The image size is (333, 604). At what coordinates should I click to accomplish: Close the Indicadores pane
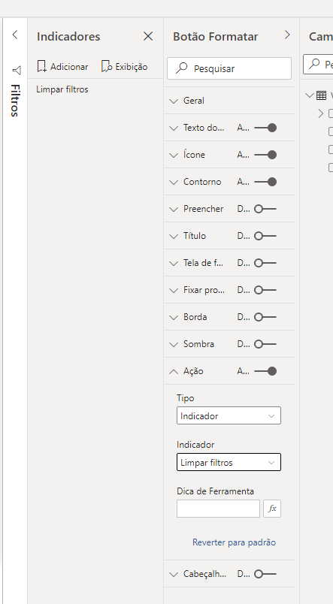[x=148, y=36]
